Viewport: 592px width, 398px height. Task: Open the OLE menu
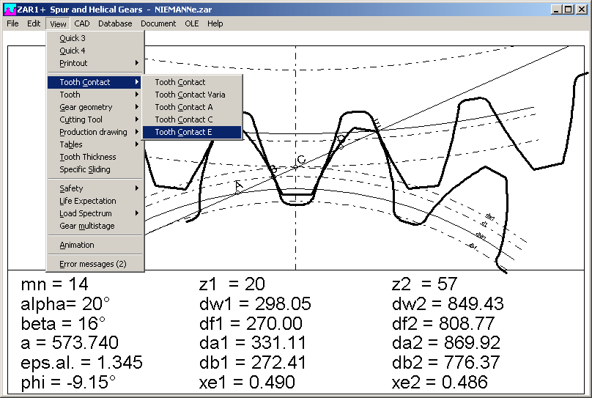click(191, 23)
